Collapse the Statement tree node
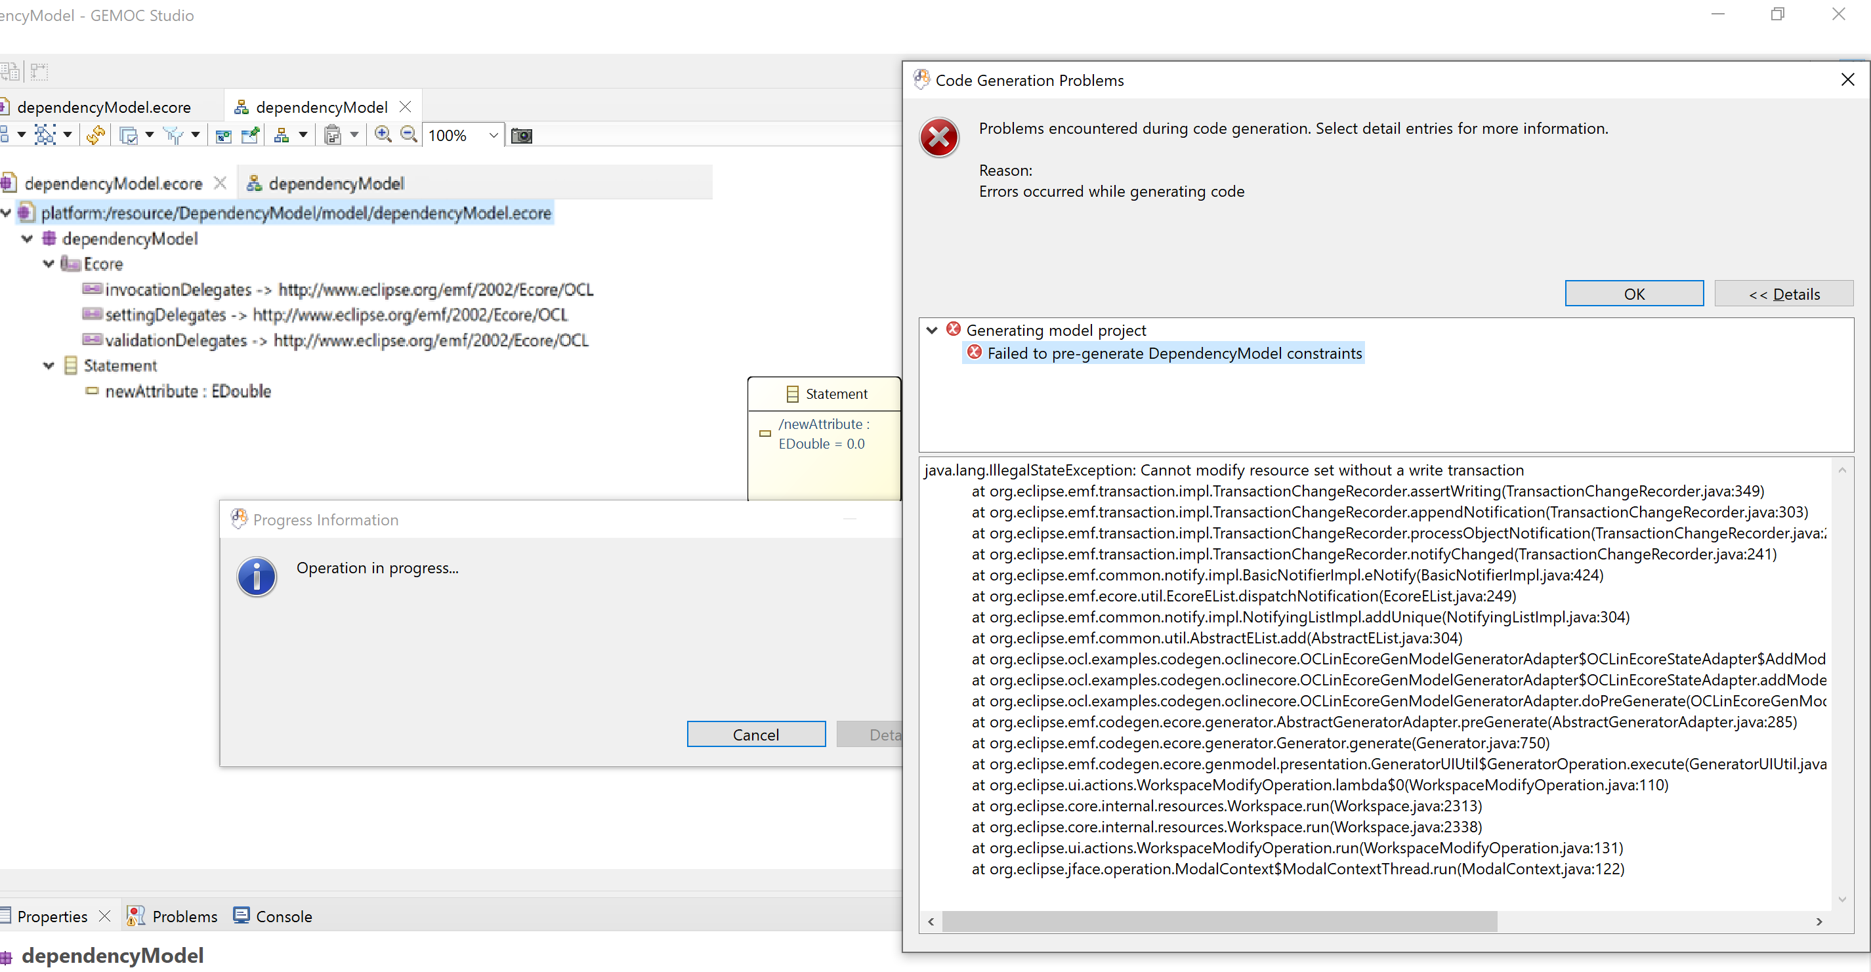This screenshot has width=1871, height=972. click(49, 365)
